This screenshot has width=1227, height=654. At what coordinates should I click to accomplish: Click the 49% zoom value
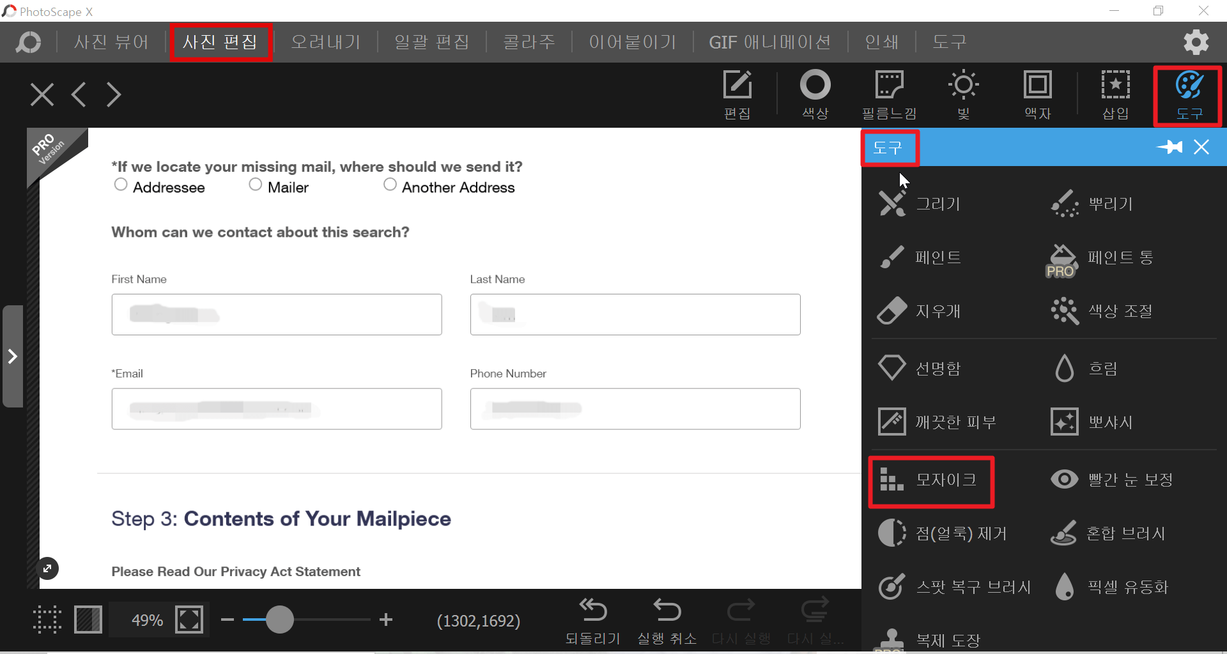147,620
